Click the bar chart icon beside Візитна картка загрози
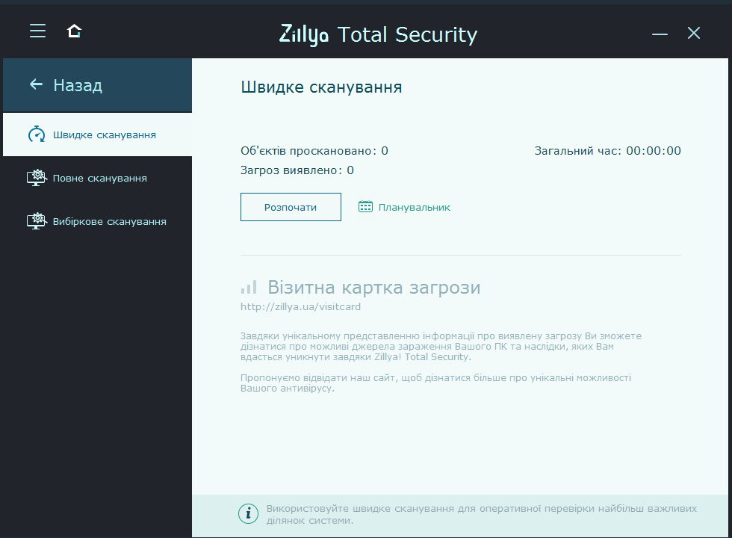The height and width of the screenshot is (538, 732). 249,287
